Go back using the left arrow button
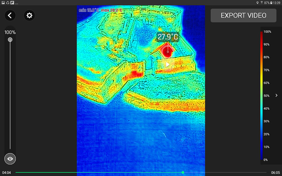The image size is (282, 176). pos(10,15)
